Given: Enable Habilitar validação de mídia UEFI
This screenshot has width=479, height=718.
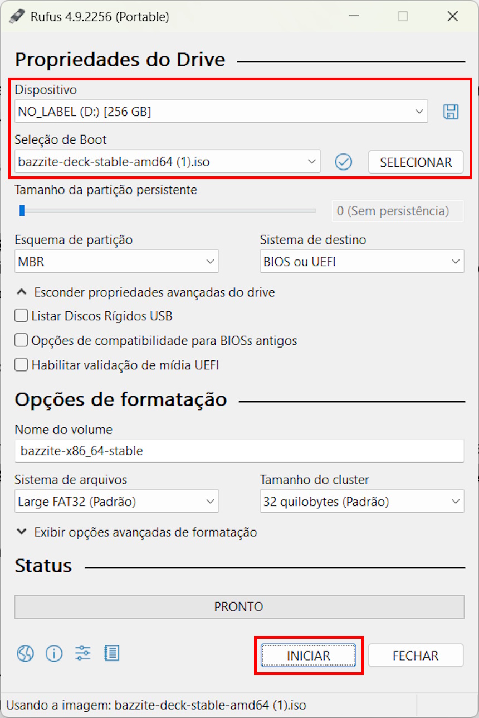Looking at the screenshot, I should [x=21, y=365].
